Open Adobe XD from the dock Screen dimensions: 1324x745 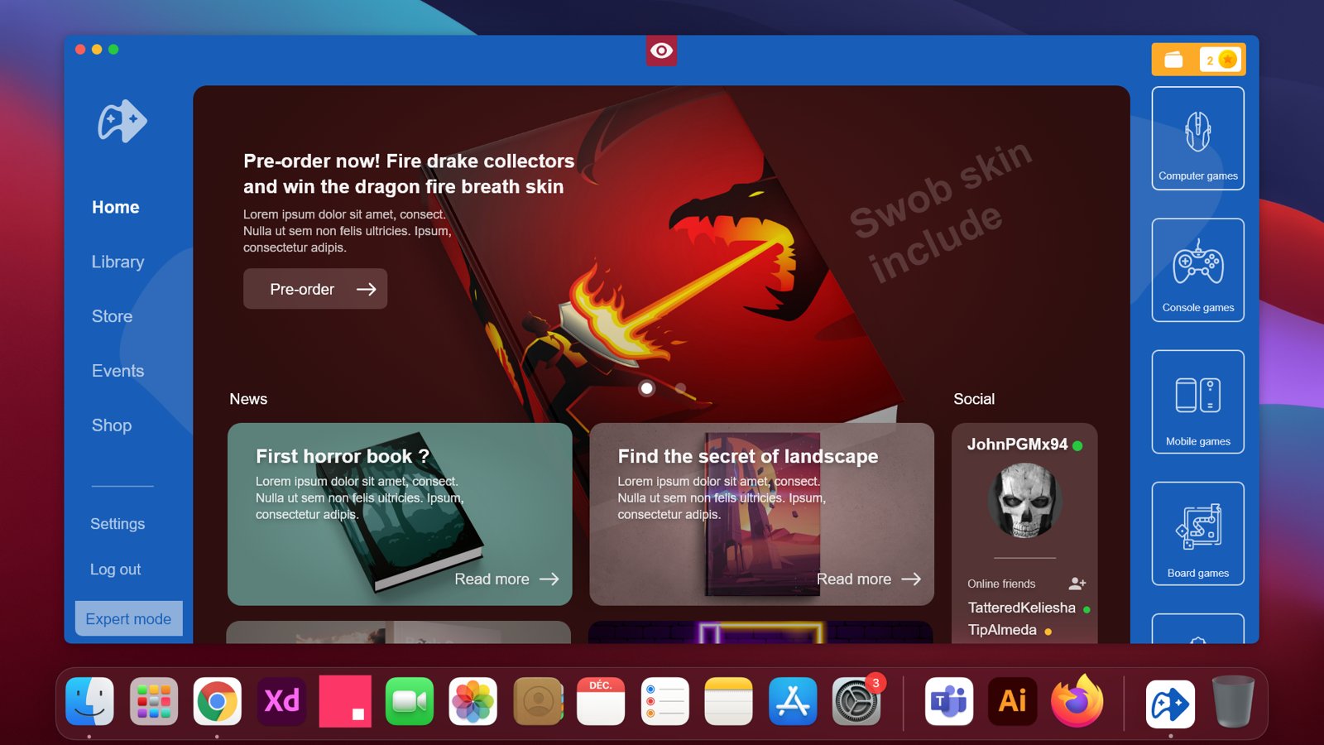pyautogui.click(x=281, y=701)
